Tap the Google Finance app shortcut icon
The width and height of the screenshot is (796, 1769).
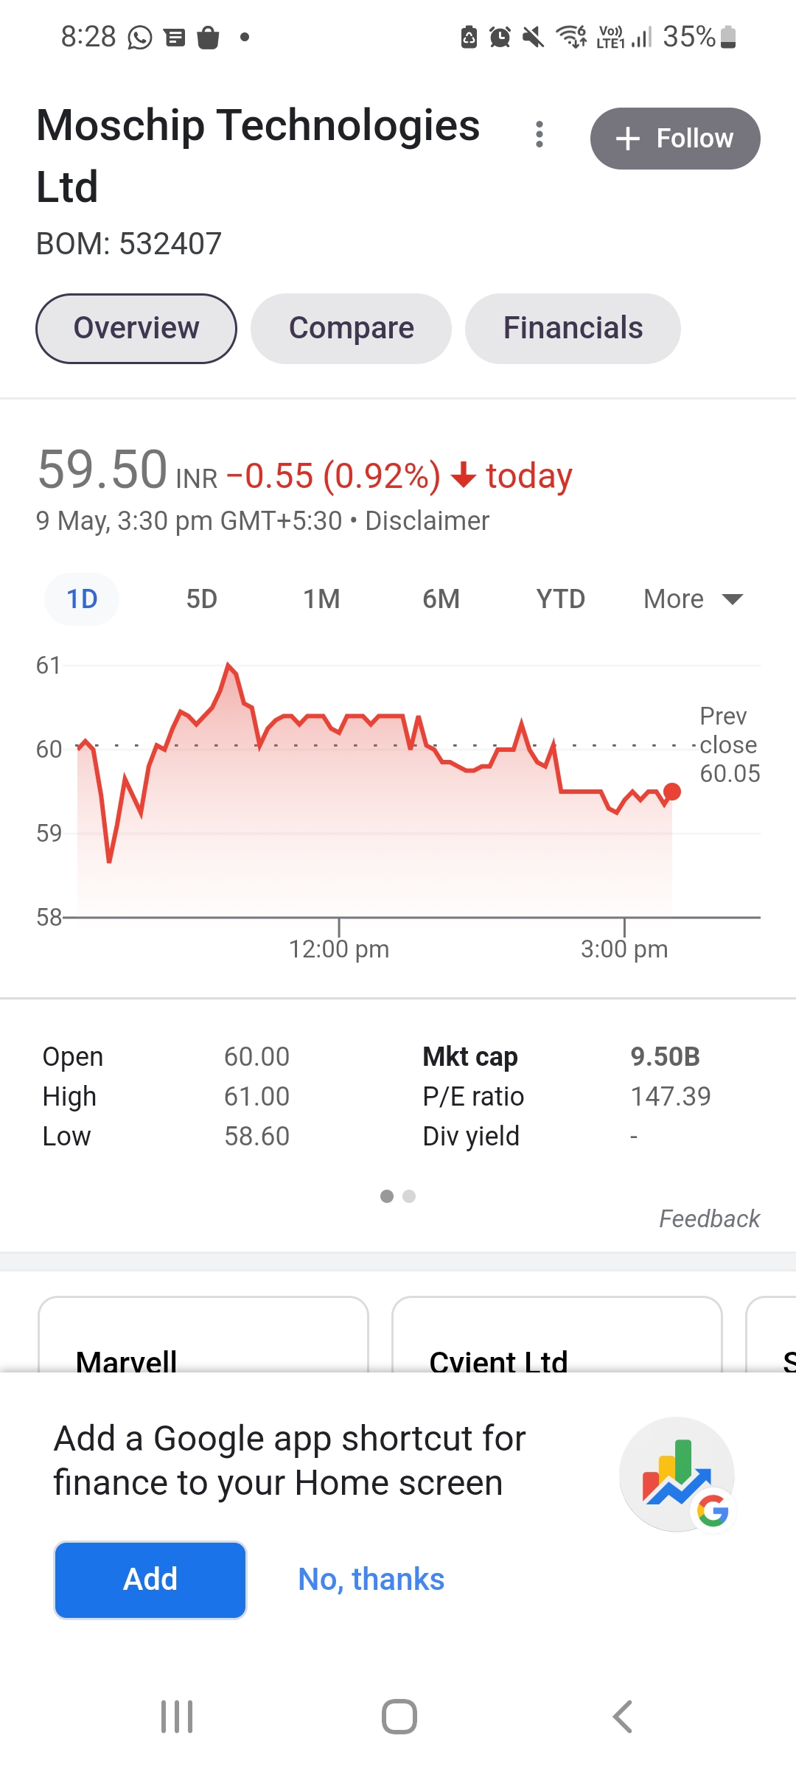(677, 1474)
